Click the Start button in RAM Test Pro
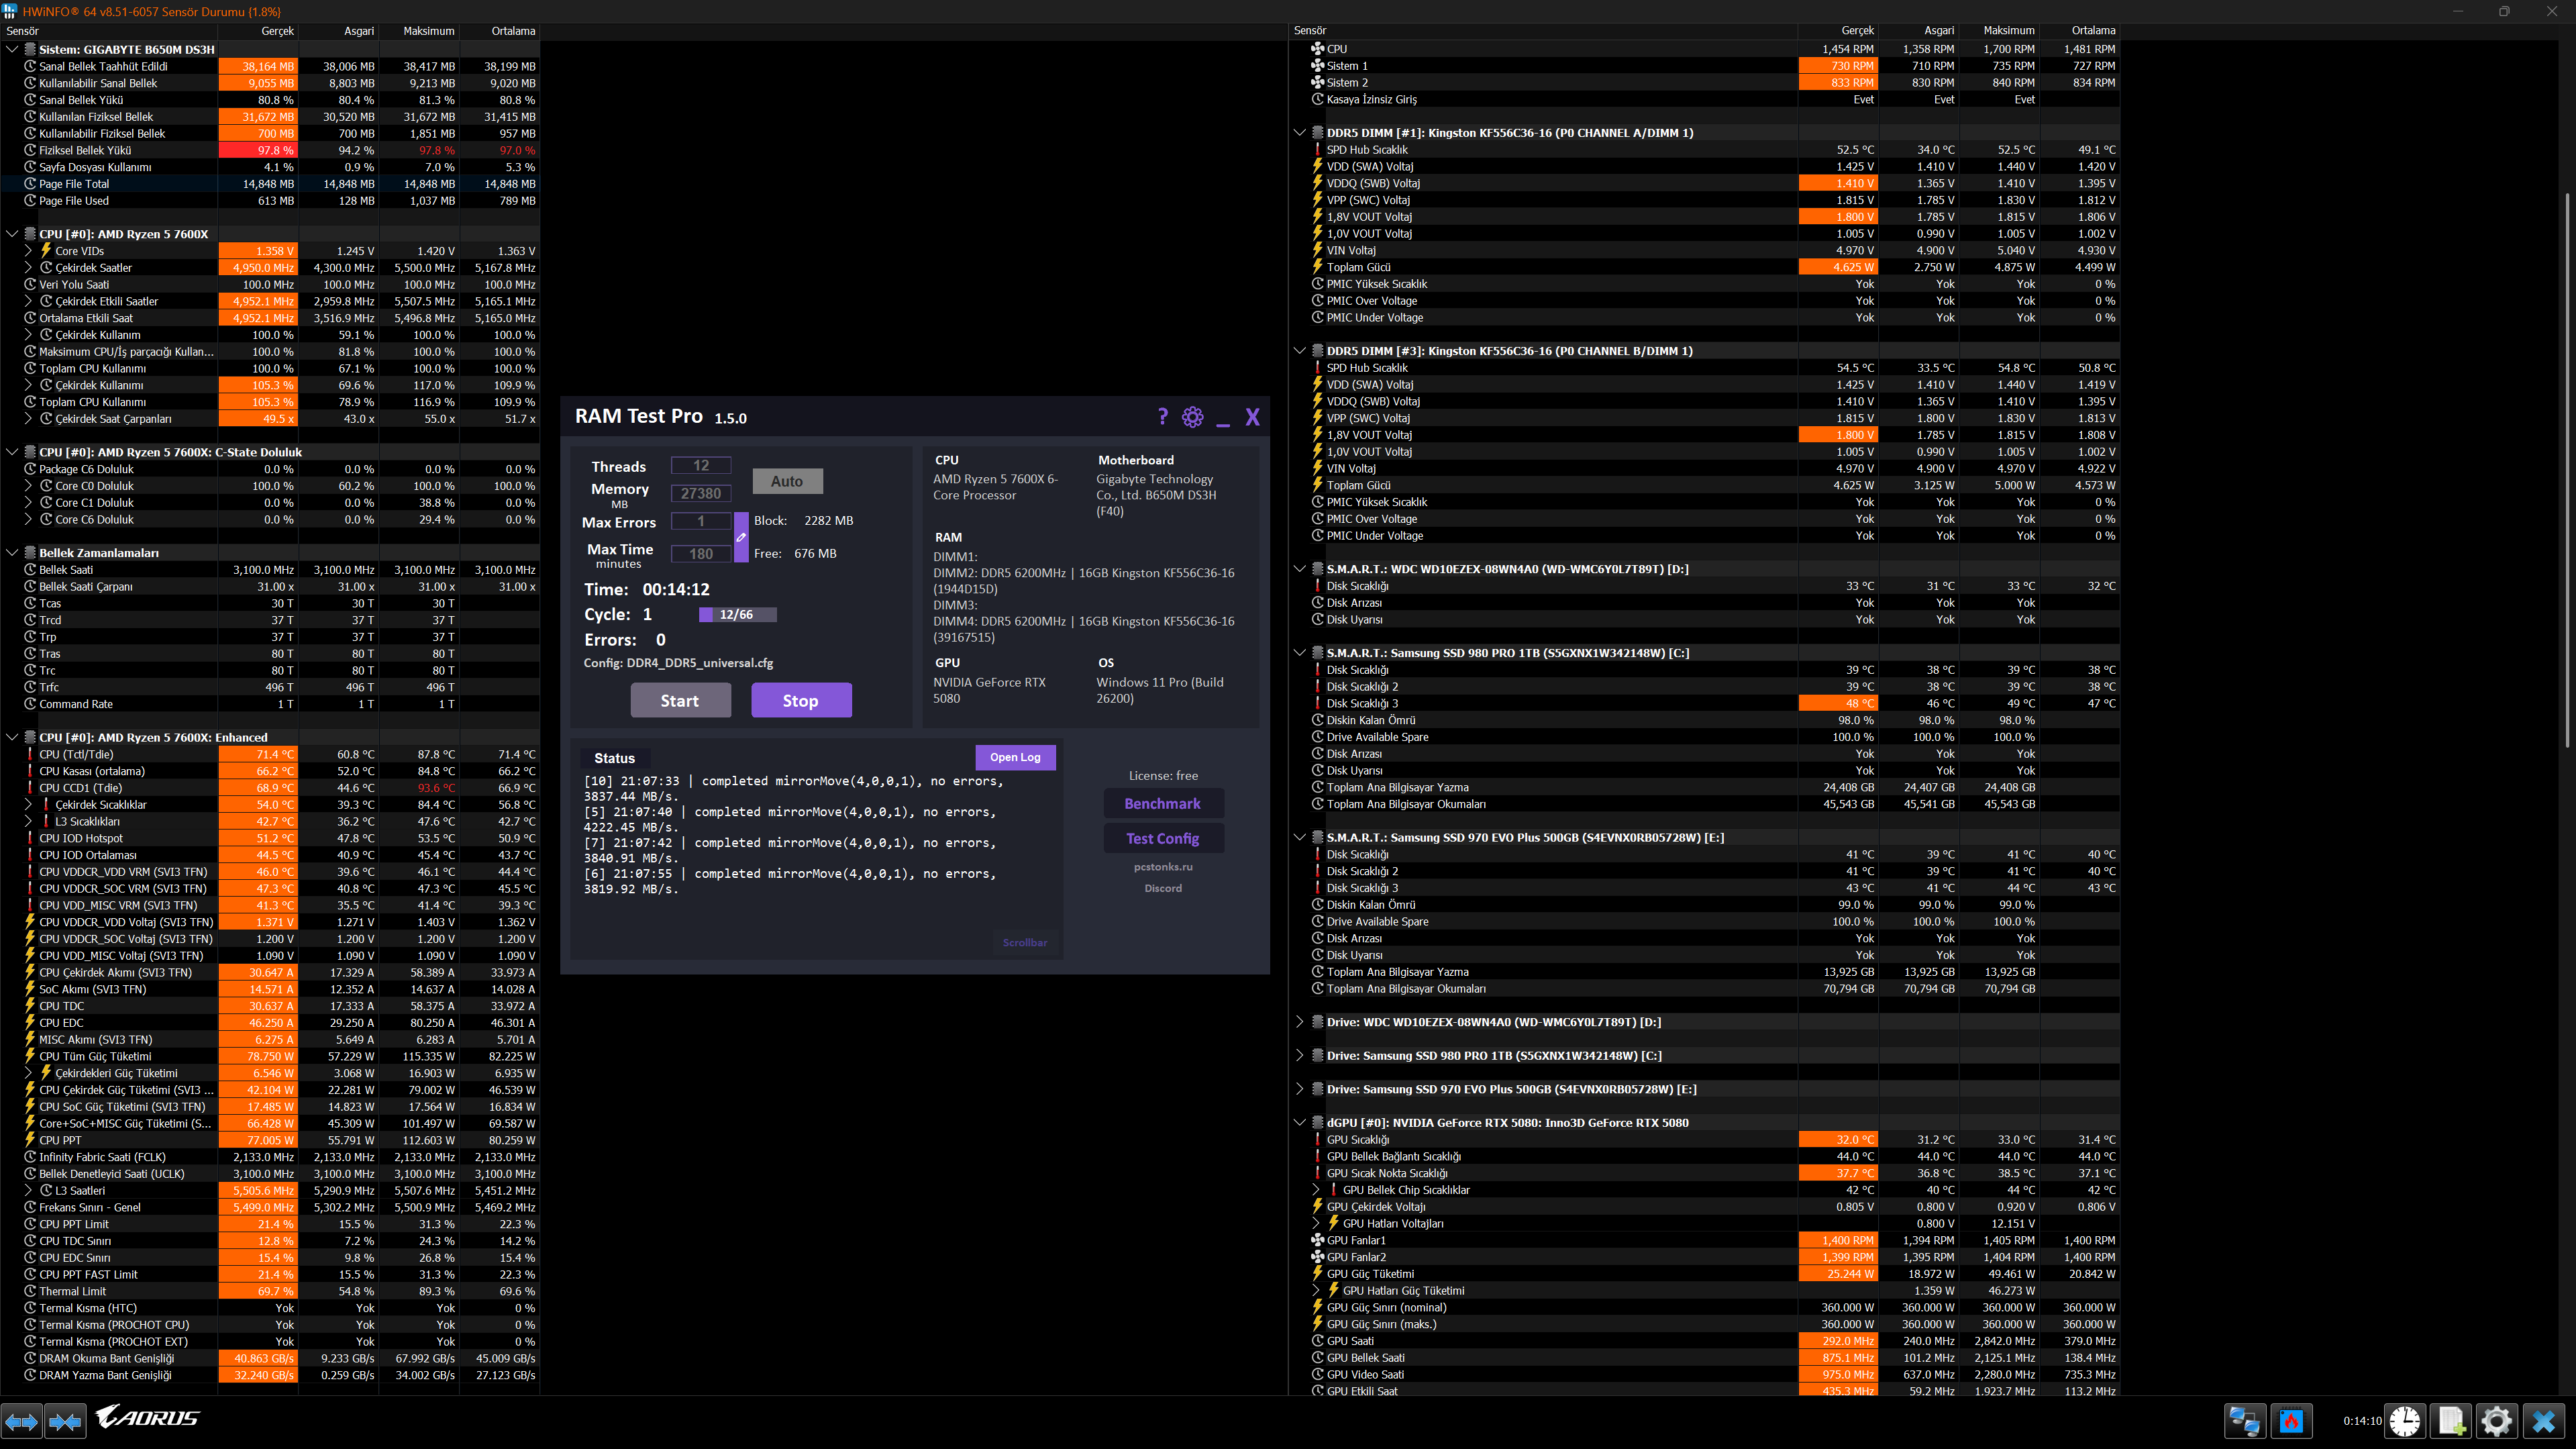This screenshot has width=2576, height=1449. 680,701
